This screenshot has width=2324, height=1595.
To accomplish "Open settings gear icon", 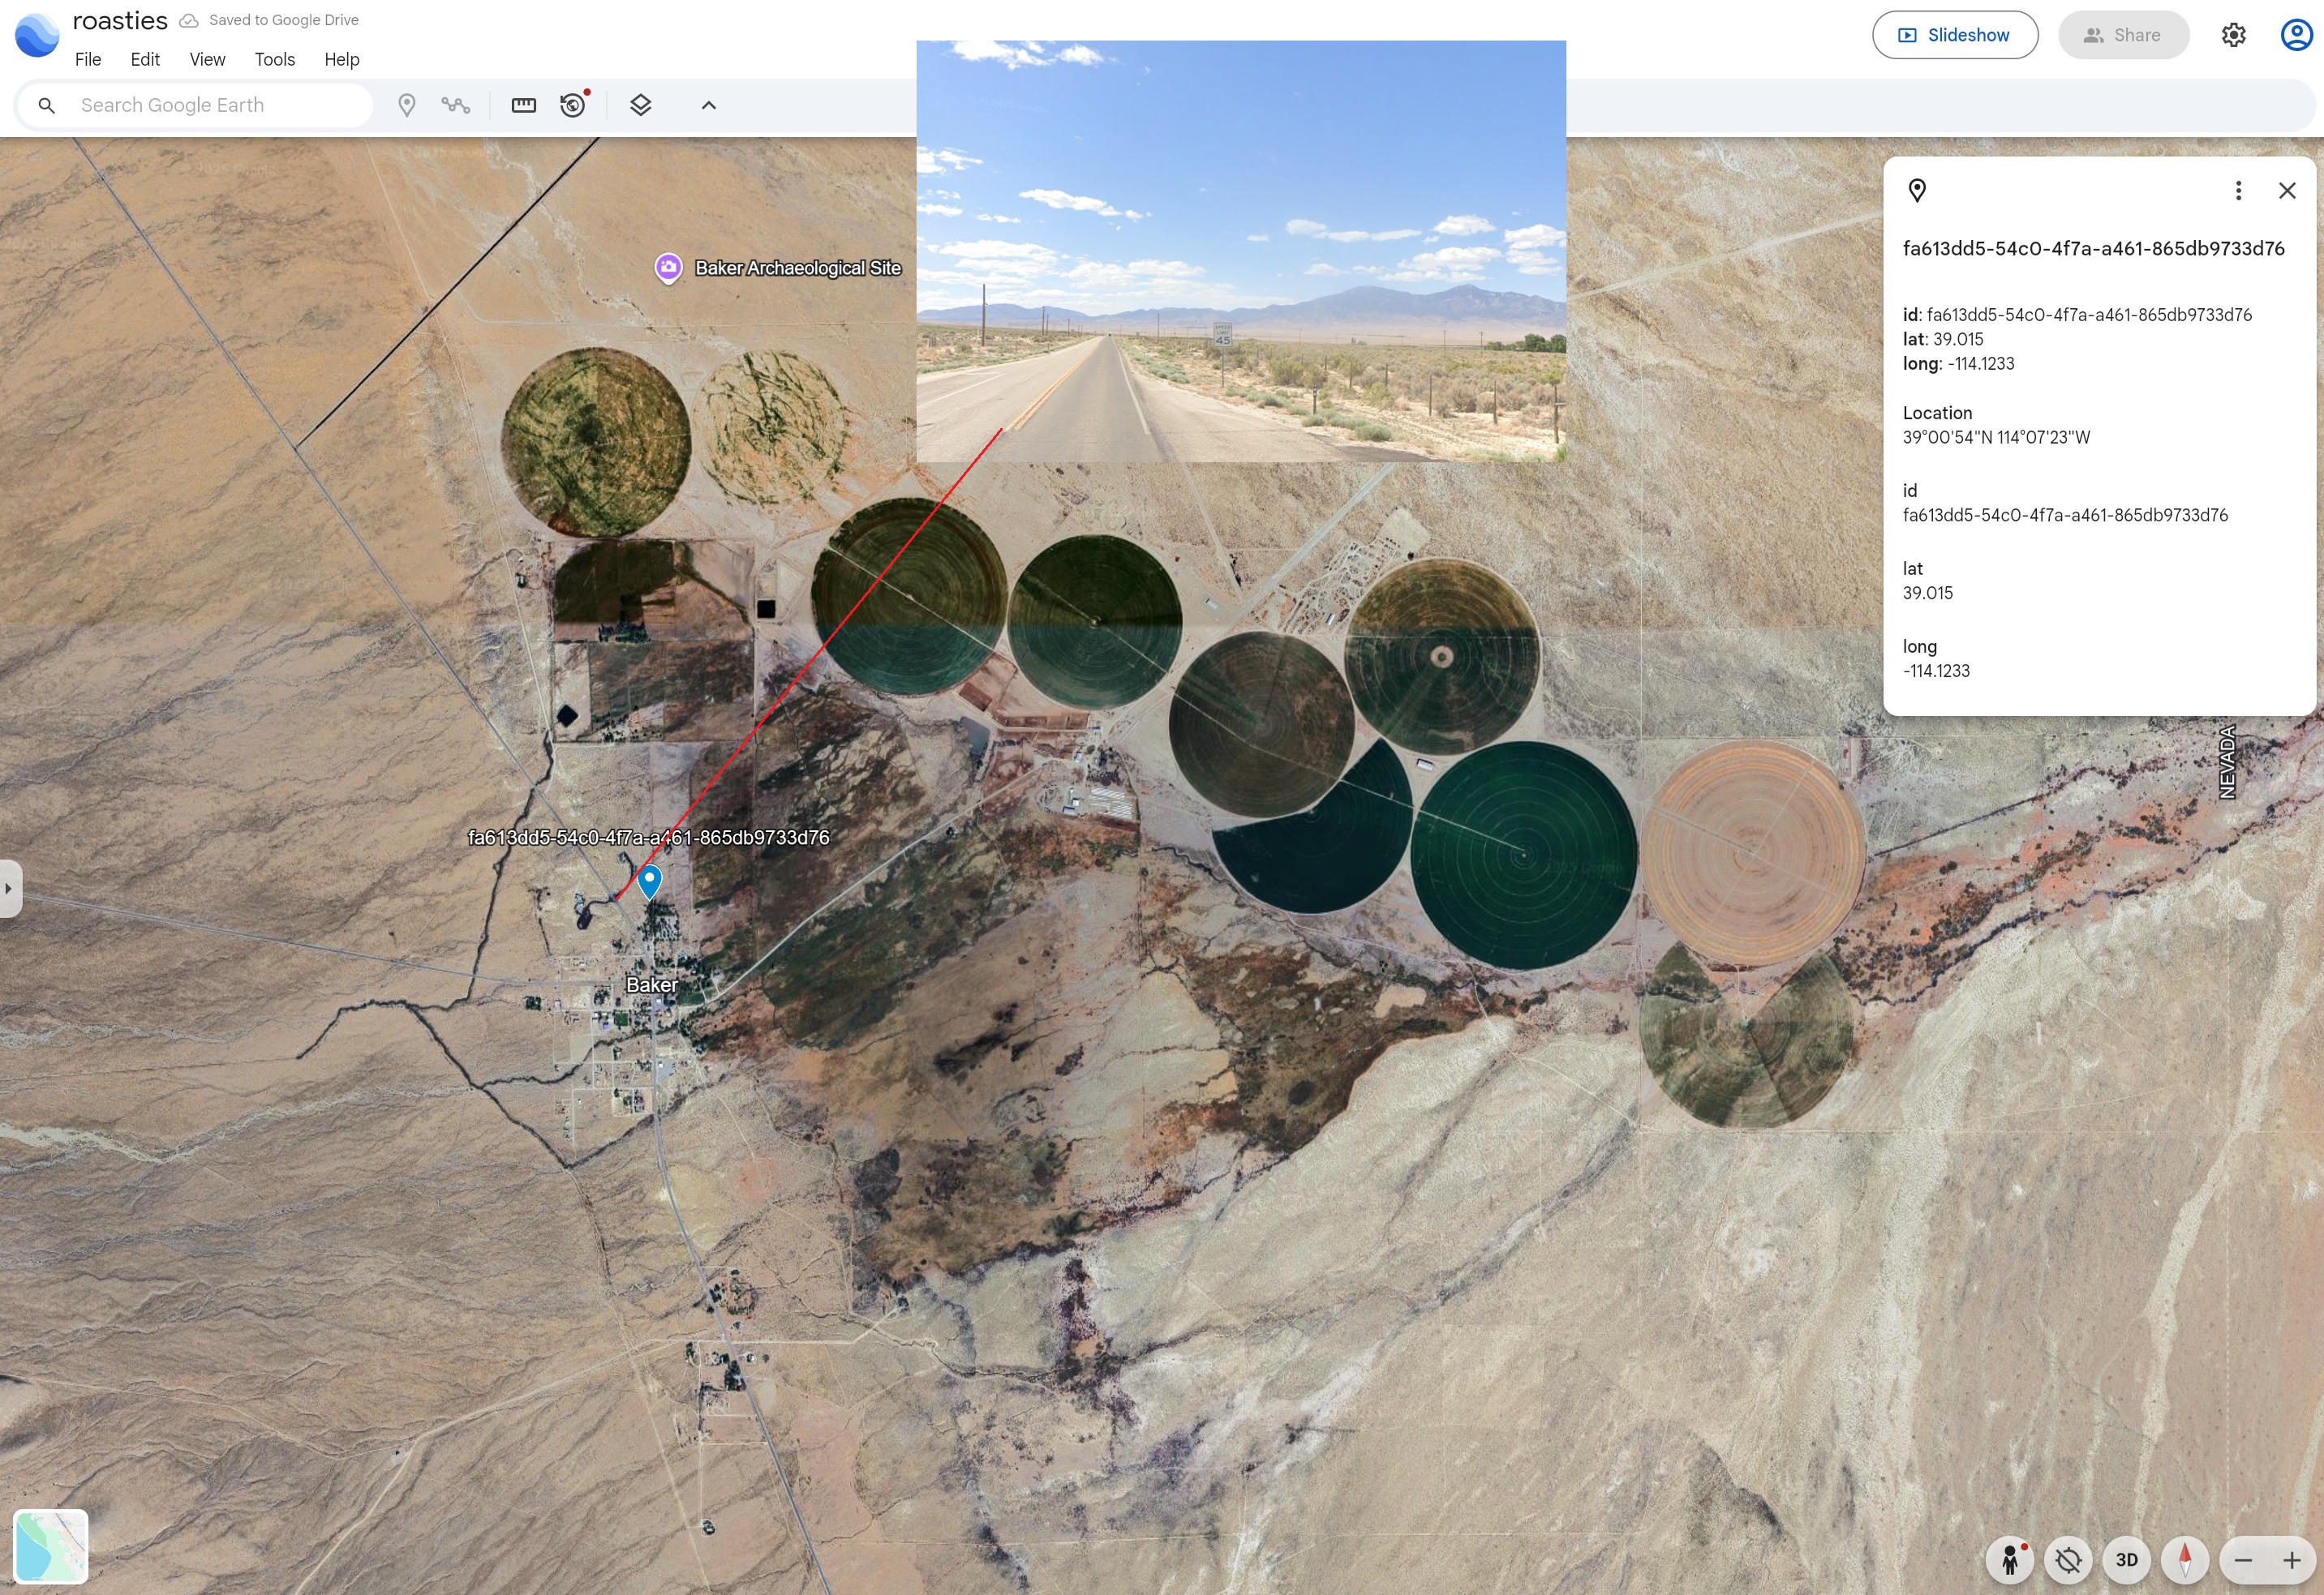I will point(2233,35).
